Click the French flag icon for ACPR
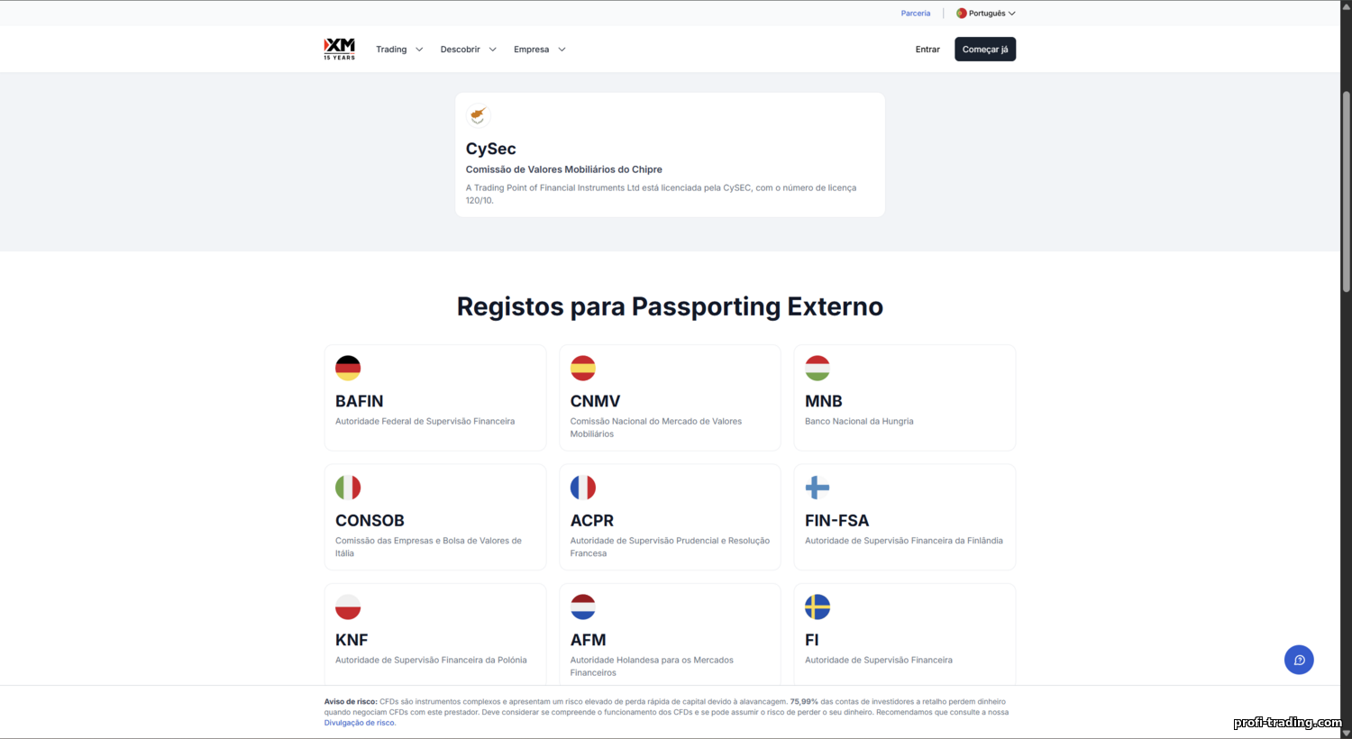Image resolution: width=1352 pixels, height=739 pixels. click(x=583, y=488)
